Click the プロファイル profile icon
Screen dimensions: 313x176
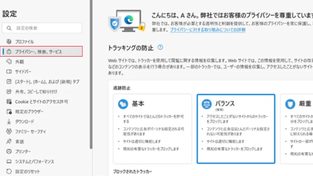coord(9,41)
